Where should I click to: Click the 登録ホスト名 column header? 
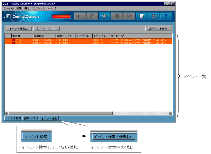pyautogui.click(x=66, y=36)
